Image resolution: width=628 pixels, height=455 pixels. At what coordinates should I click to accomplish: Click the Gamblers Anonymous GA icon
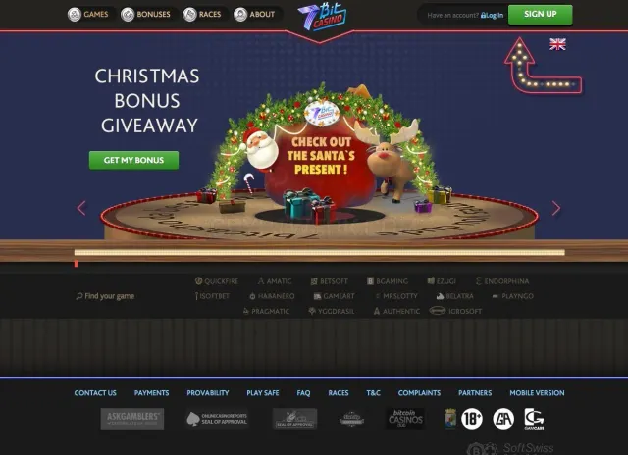(503, 419)
